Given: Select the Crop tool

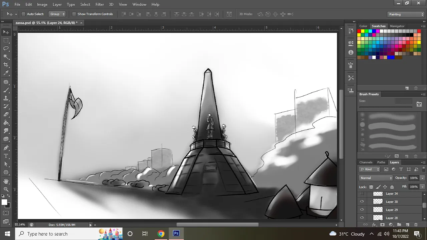Looking at the screenshot, I should point(6,65).
